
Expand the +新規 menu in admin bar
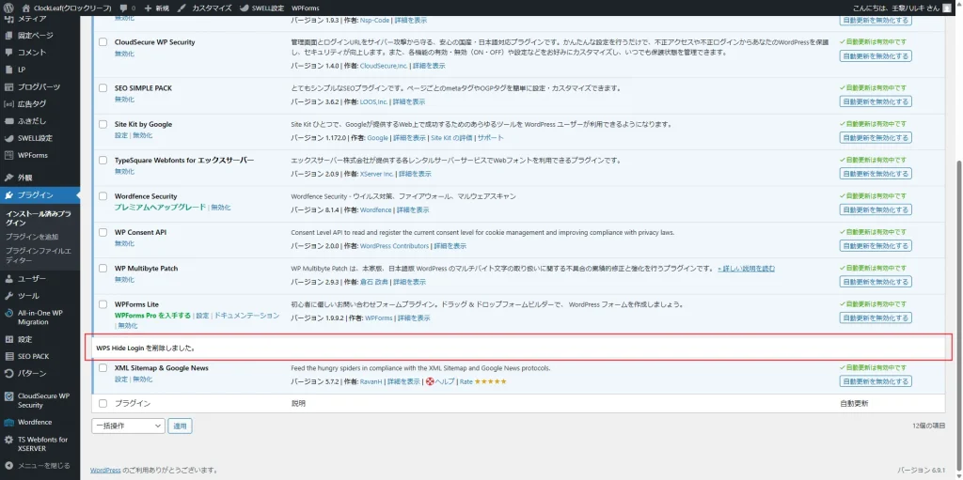click(156, 8)
